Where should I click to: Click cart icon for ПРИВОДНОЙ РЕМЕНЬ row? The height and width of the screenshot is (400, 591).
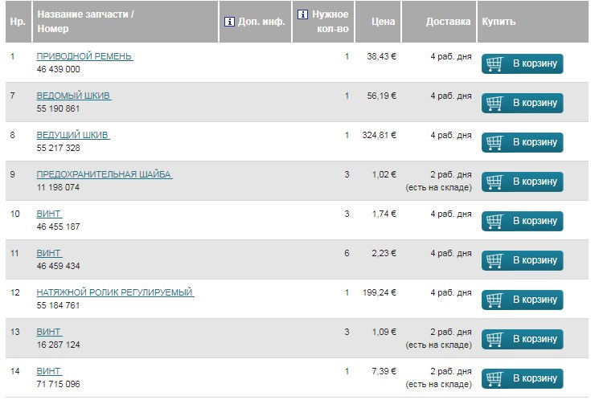pos(495,64)
